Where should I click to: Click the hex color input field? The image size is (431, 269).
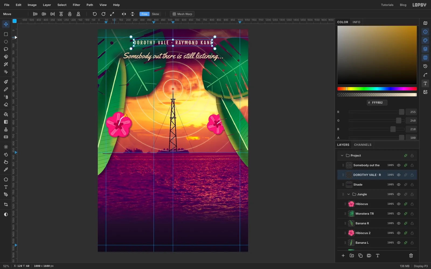coord(377,102)
